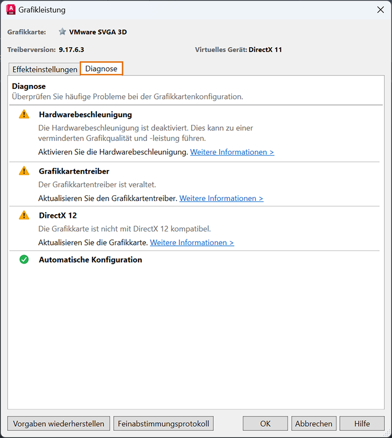Click the Grafikkartentreiber heading
This screenshot has height=438, width=392.
(x=74, y=171)
